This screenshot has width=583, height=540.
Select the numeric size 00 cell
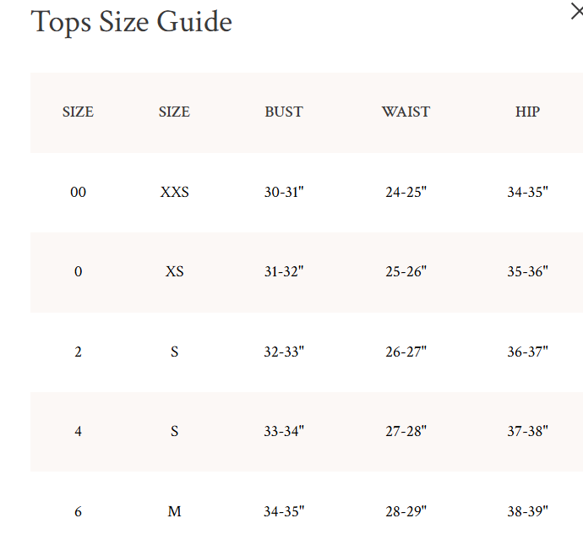[78, 193]
